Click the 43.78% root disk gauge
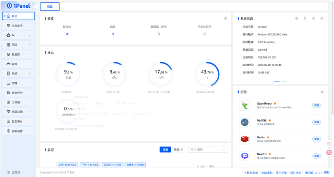The width and height of the screenshot is (334, 177). (207, 74)
